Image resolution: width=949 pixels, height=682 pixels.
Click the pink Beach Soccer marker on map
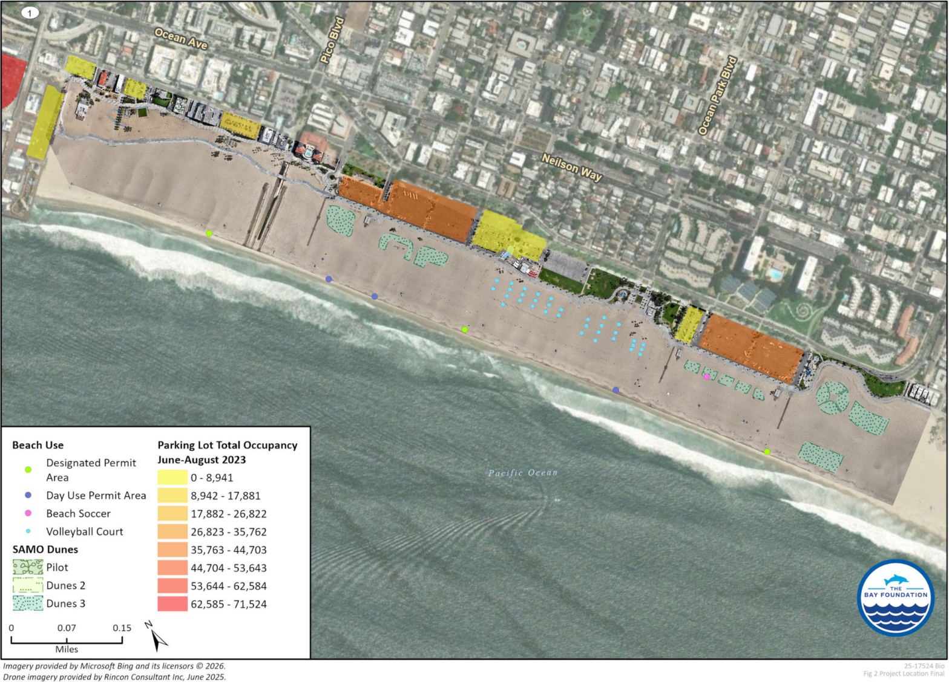(x=706, y=377)
